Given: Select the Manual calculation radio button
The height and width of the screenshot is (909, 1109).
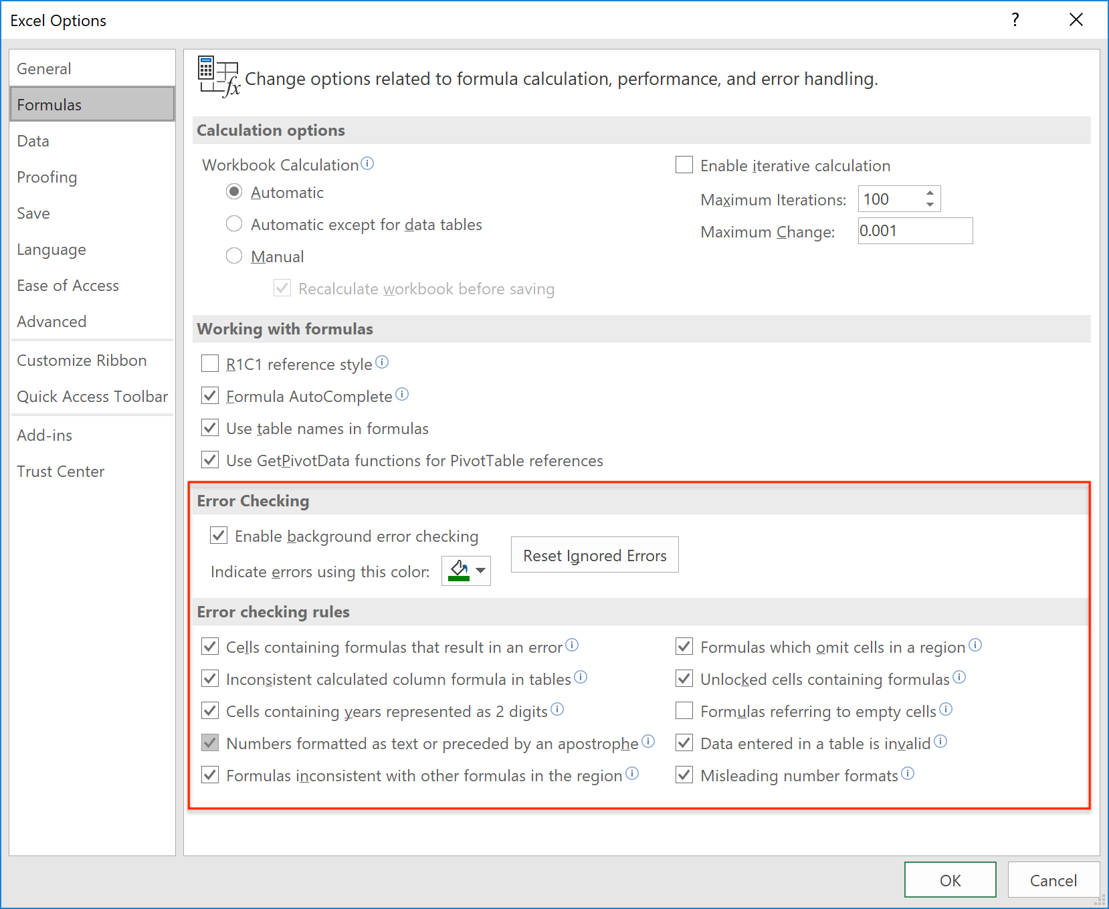Looking at the screenshot, I should click(x=234, y=256).
